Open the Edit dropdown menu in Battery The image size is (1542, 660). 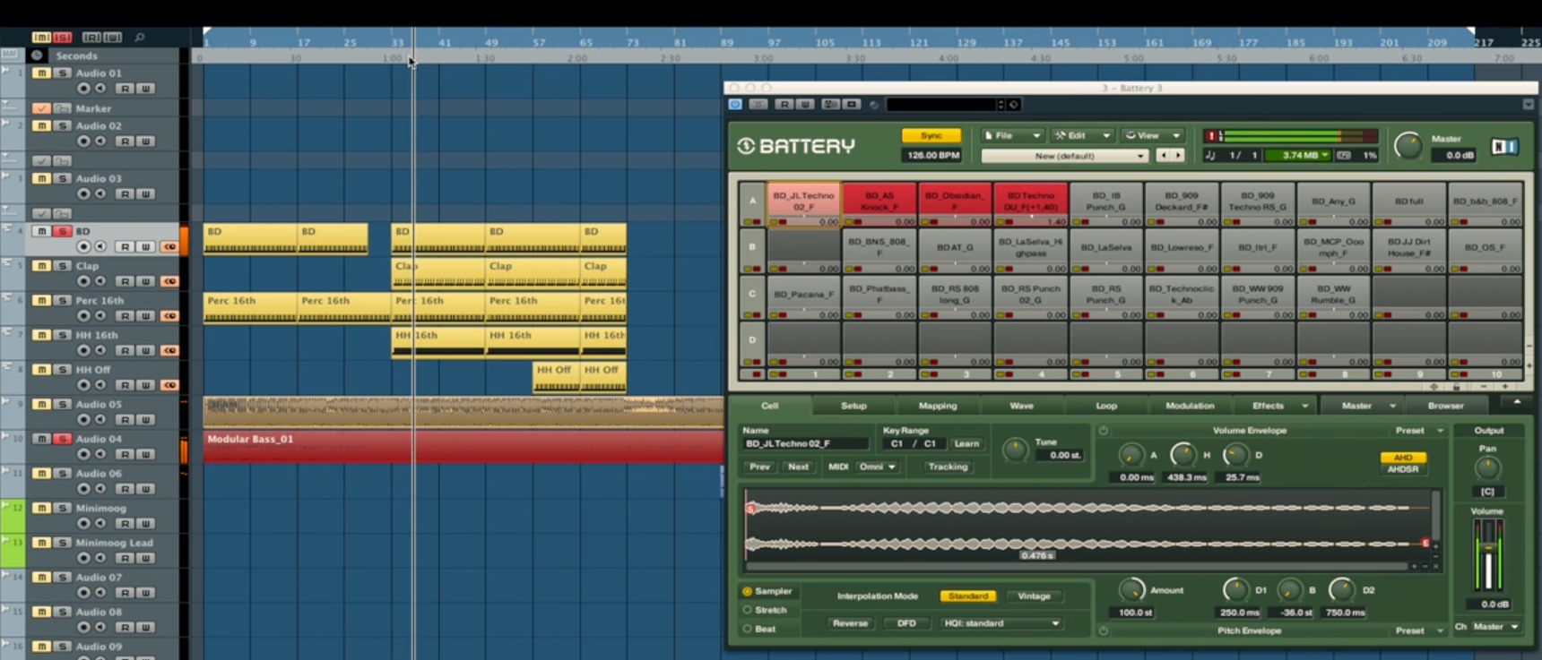click(x=1082, y=135)
